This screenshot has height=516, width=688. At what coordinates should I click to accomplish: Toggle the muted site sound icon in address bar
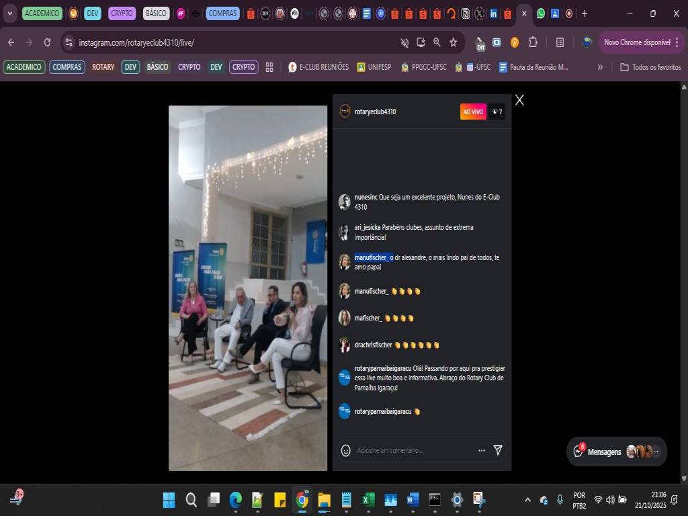(x=404, y=42)
